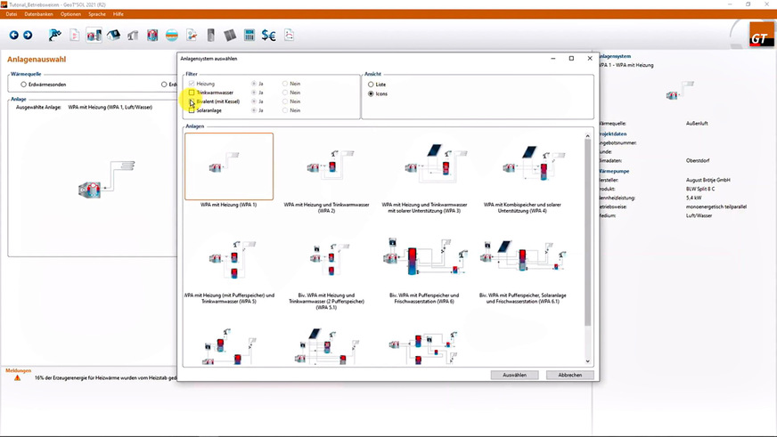Click the warning icon in Meldungen
The width and height of the screenshot is (777, 437).
[x=17, y=377]
